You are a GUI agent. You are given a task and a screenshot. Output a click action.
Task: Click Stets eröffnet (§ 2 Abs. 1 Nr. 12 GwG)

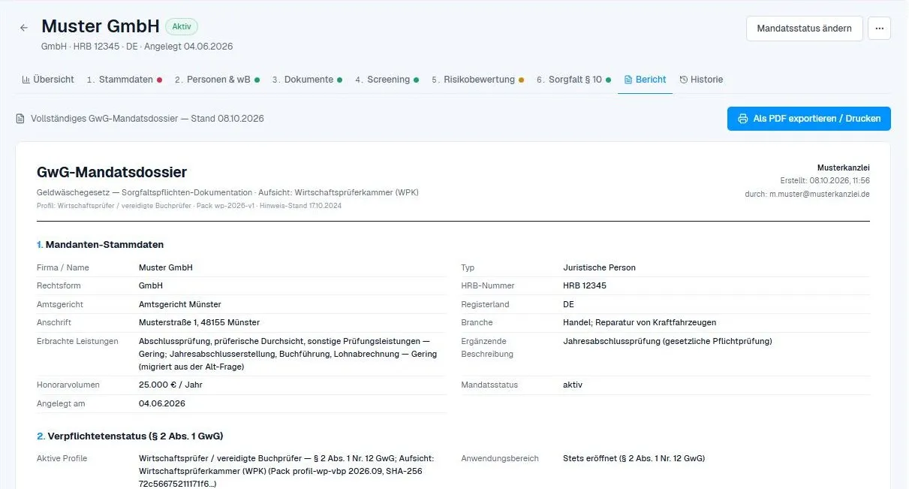tap(634, 458)
